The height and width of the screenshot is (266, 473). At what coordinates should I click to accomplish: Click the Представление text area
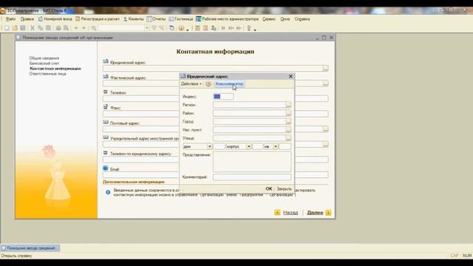point(252,162)
